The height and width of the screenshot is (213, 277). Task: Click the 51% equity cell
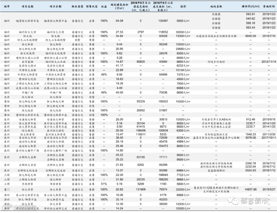coord(104,184)
